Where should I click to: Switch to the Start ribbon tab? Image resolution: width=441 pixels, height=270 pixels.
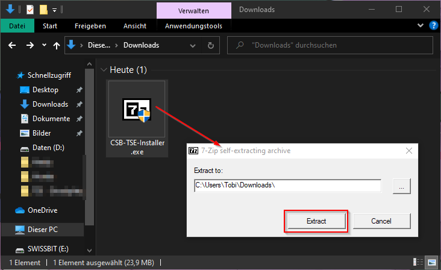50,26
